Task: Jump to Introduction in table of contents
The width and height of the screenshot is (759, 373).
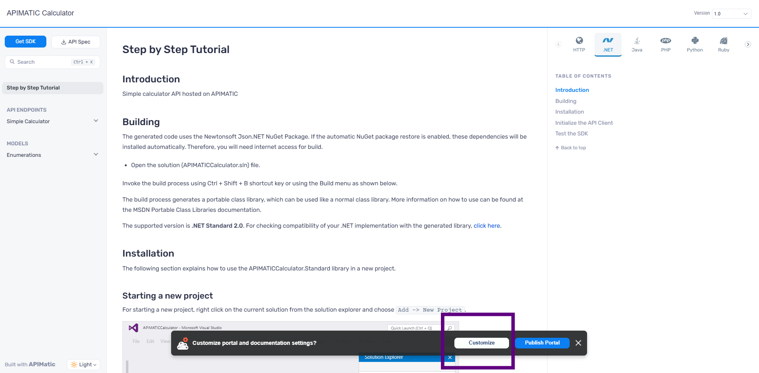Action: click(x=572, y=90)
